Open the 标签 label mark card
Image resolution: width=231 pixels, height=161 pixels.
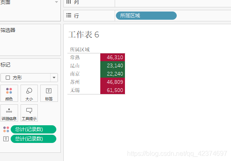49,93
